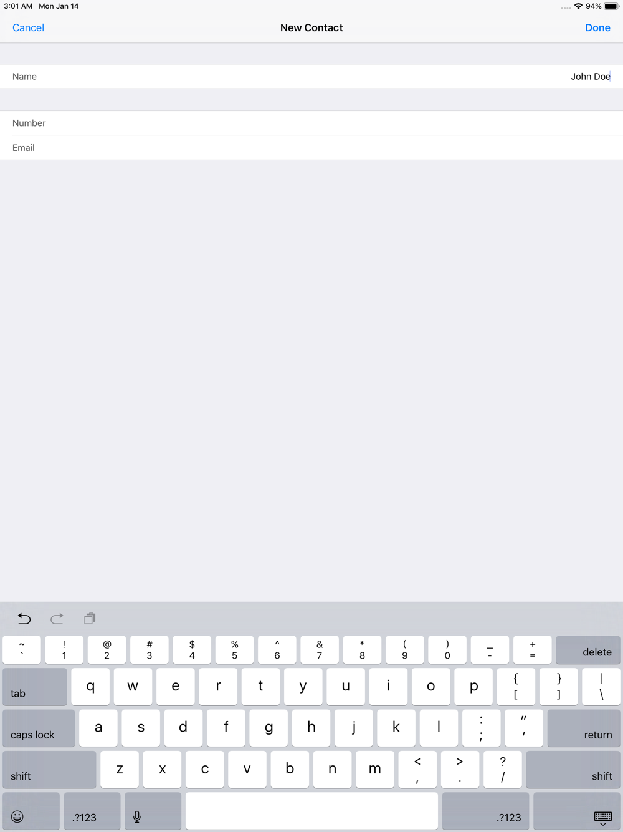Tap the m key

click(375, 770)
